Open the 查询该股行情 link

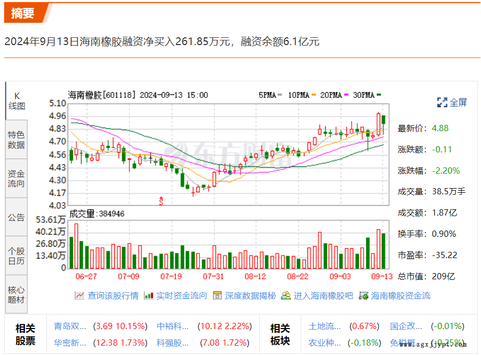click(113, 296)
